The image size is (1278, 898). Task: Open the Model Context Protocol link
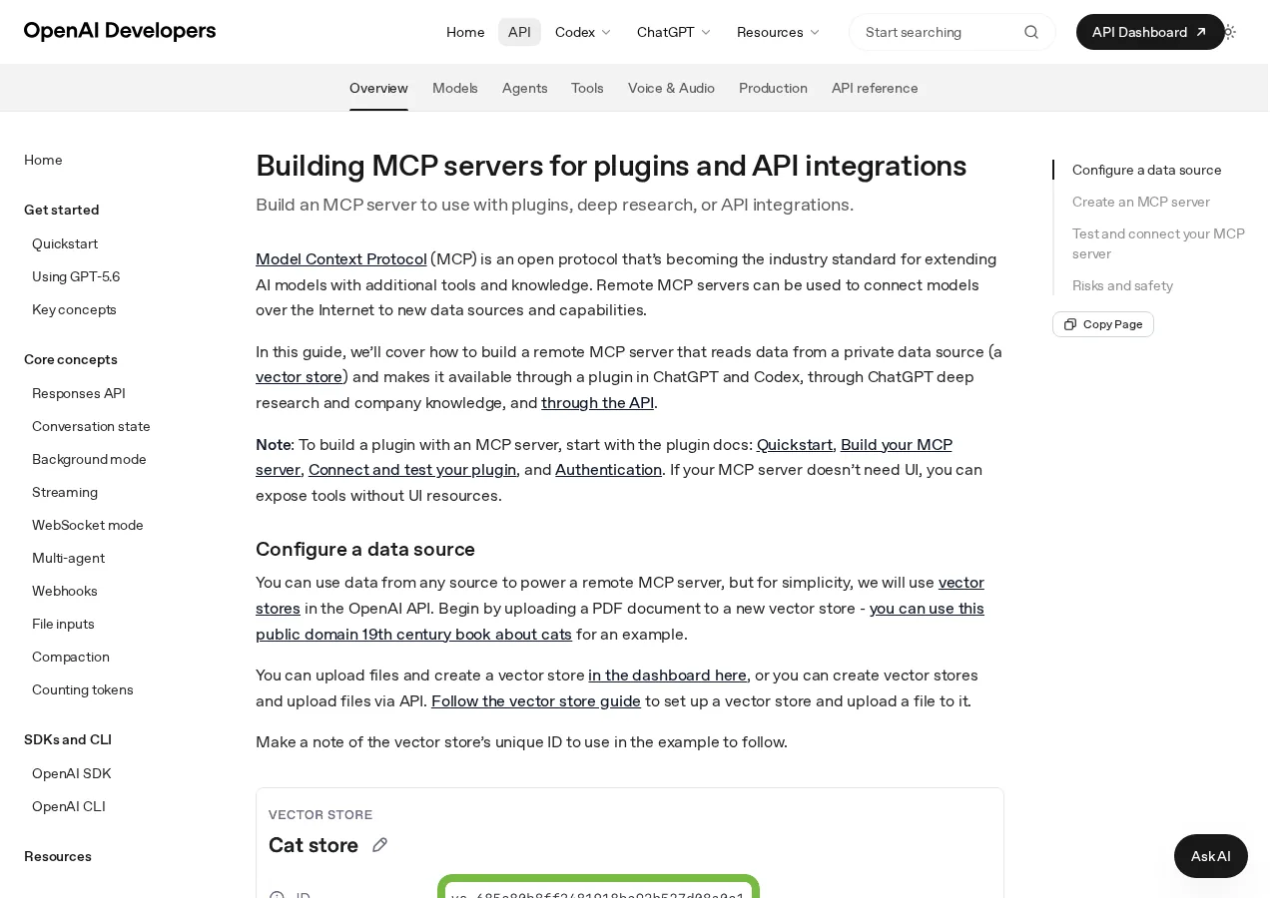(341, 258)
